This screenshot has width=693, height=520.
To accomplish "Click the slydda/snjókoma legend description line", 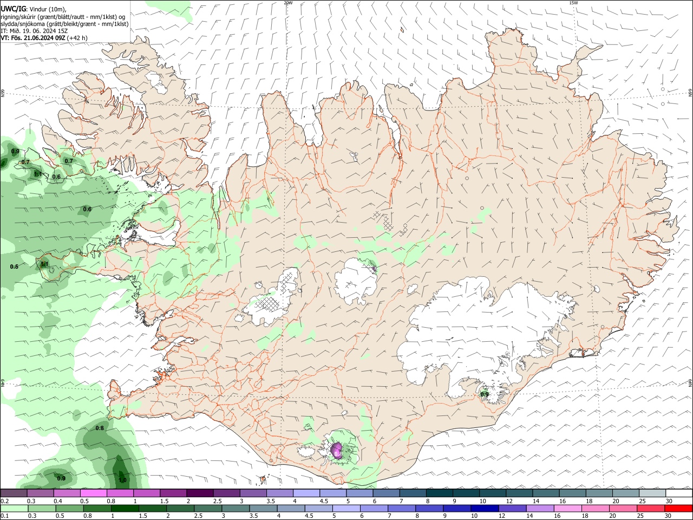I will coord(64,24).
